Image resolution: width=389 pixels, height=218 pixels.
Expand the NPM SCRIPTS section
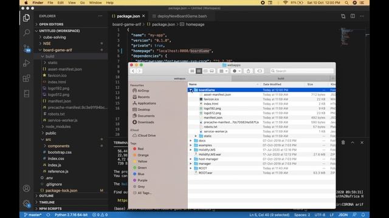(50, 208)
